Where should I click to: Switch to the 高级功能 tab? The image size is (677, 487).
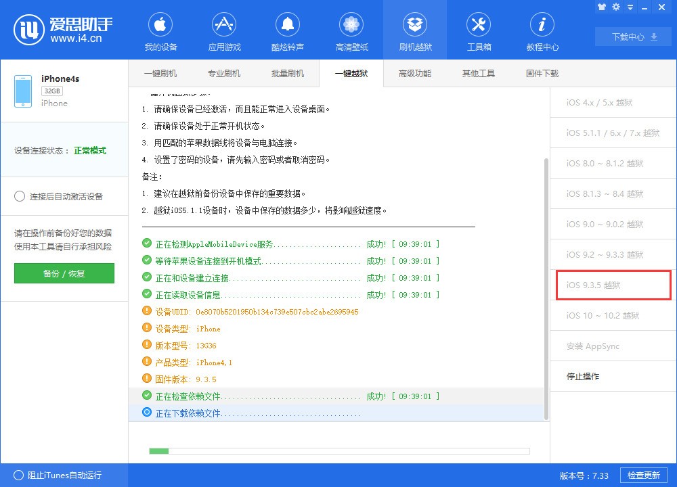(x=414, y=73)
